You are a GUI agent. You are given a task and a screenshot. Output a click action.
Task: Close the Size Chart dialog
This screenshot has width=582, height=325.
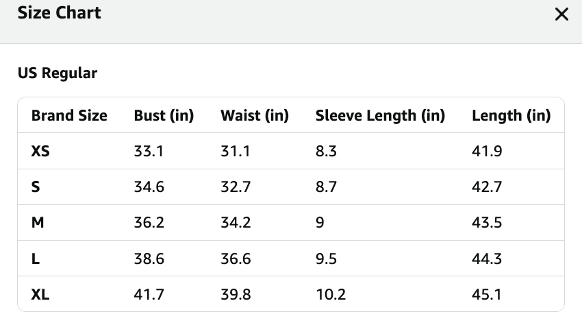pos(561,14)
